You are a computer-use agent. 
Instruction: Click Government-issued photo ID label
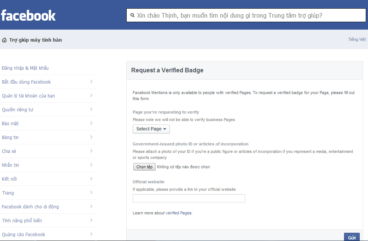(190, 144)
